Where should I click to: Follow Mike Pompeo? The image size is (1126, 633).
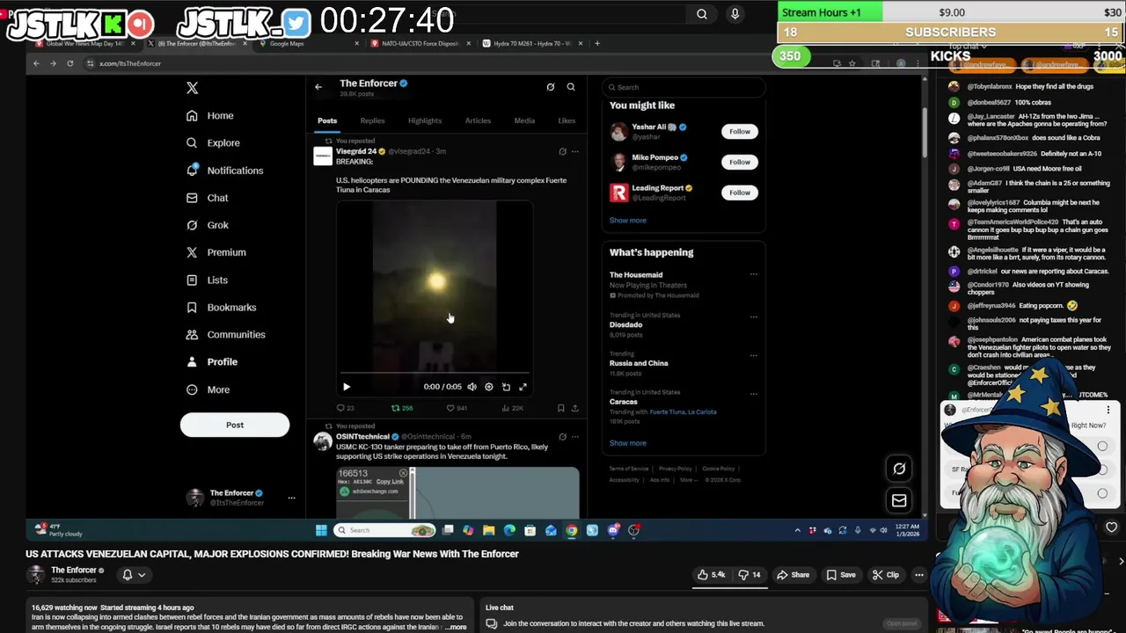tap(740, 162)
